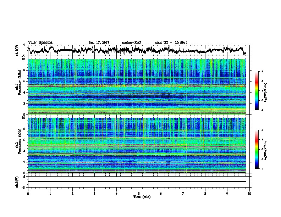Click the "-3" label on upper color bar
281x217 pixels.
tap(261, 71)
